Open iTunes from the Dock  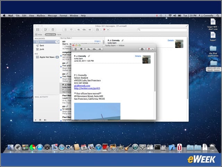click(99, 147)
